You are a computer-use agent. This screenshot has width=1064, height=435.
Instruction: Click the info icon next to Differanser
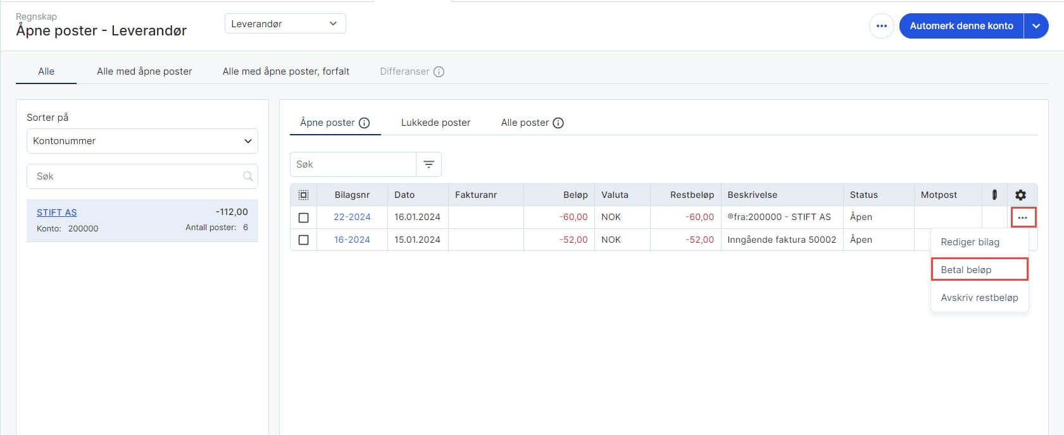[x=439, y=71]
